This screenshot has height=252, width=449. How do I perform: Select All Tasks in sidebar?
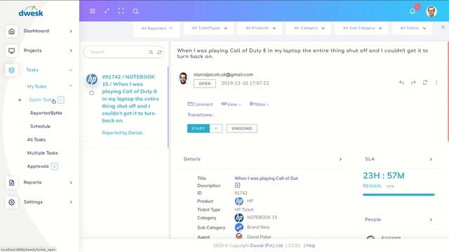point(36,140)
